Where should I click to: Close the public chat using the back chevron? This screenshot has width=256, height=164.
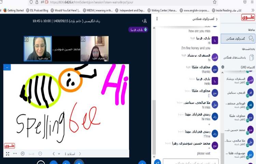pos(217,19)
